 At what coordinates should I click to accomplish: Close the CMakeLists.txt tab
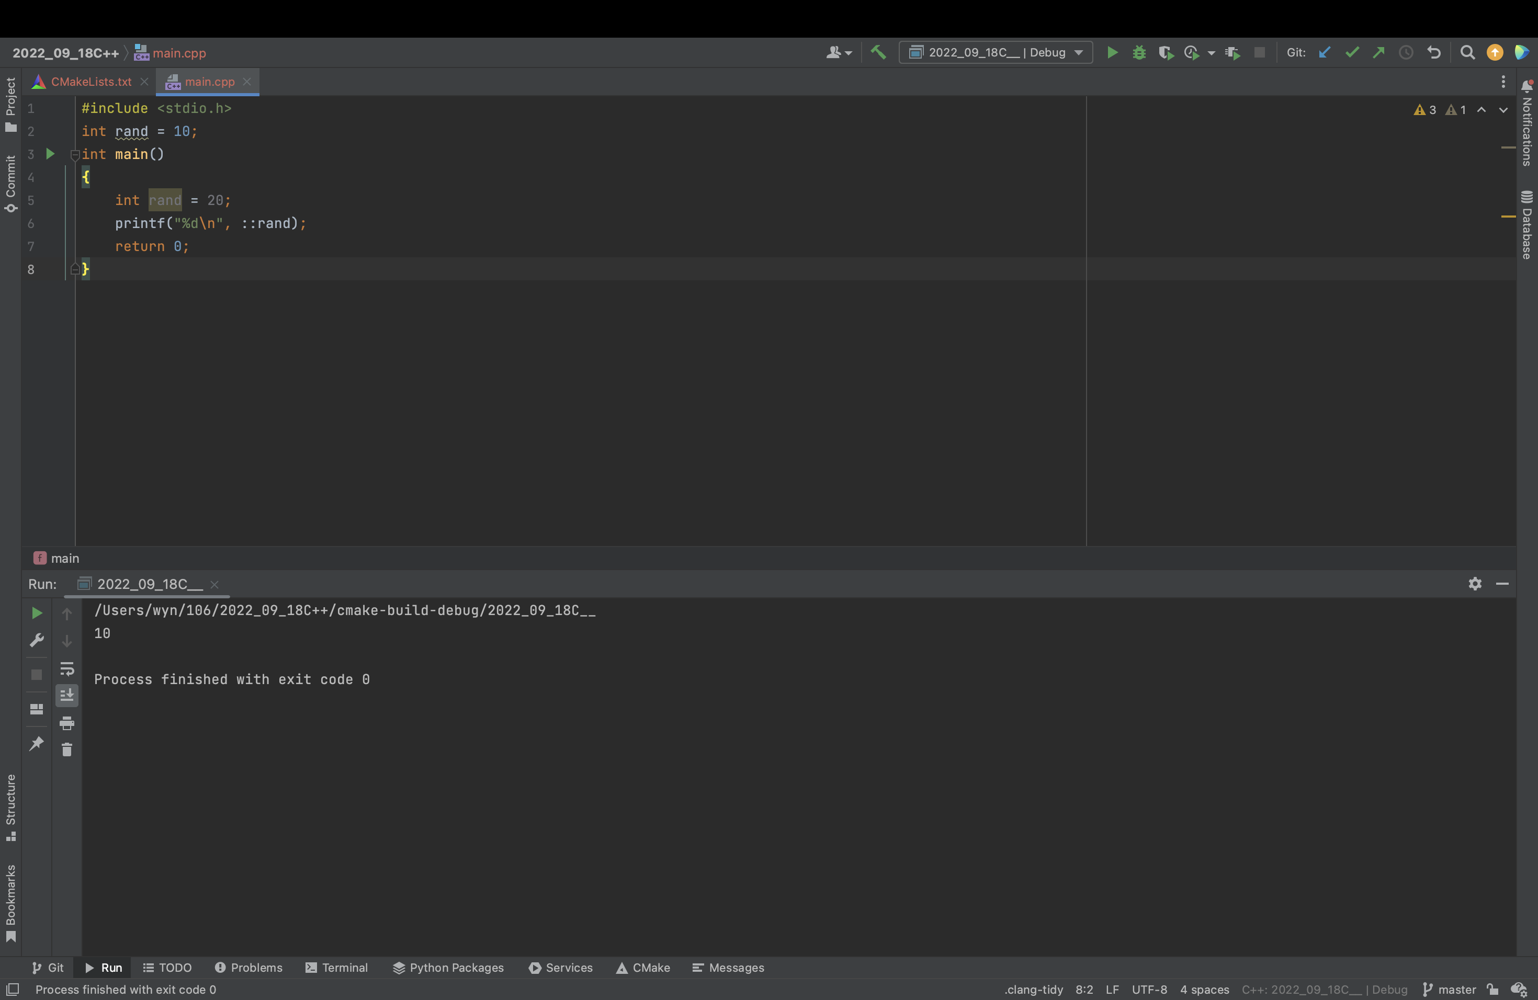tap(144, 82)
